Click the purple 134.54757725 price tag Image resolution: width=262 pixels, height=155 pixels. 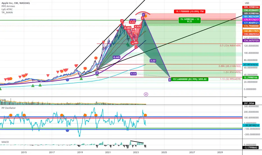coord(251,41)
